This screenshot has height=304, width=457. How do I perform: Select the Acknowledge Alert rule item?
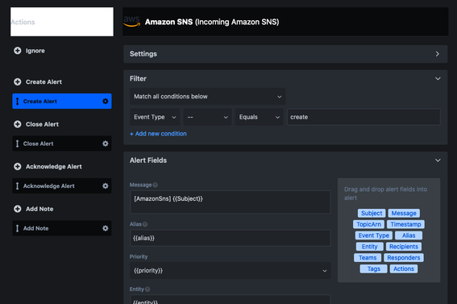point(62,185)
